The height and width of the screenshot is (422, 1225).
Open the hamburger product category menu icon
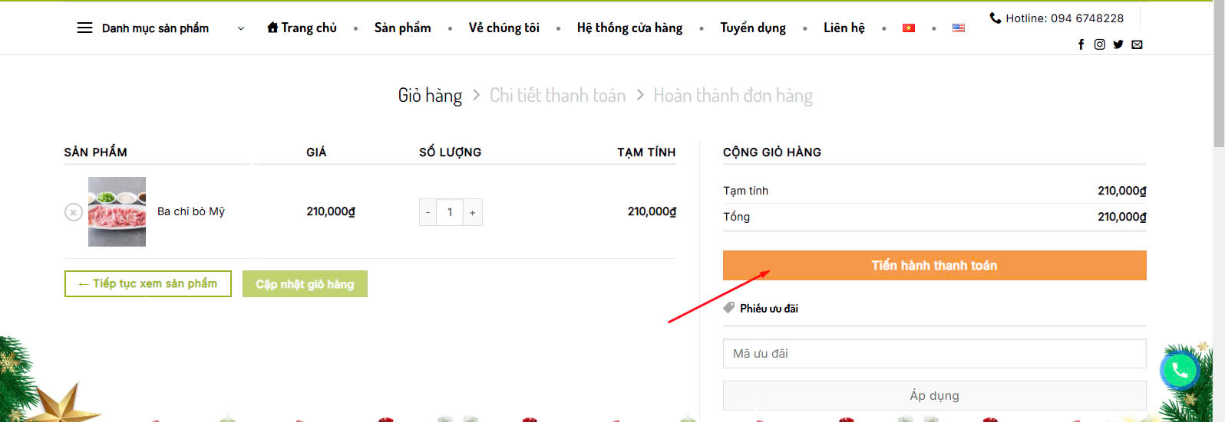pyautogui.click(x=84, y=28)
